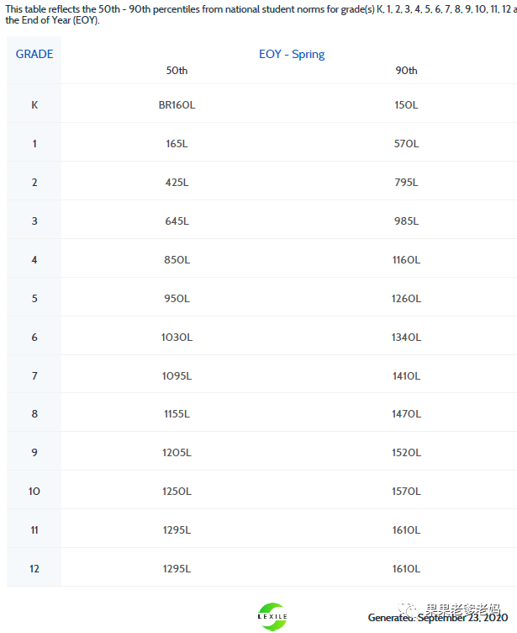517x633 pixels.
Task: Select the EOY - Spring header
Action: 292,54
